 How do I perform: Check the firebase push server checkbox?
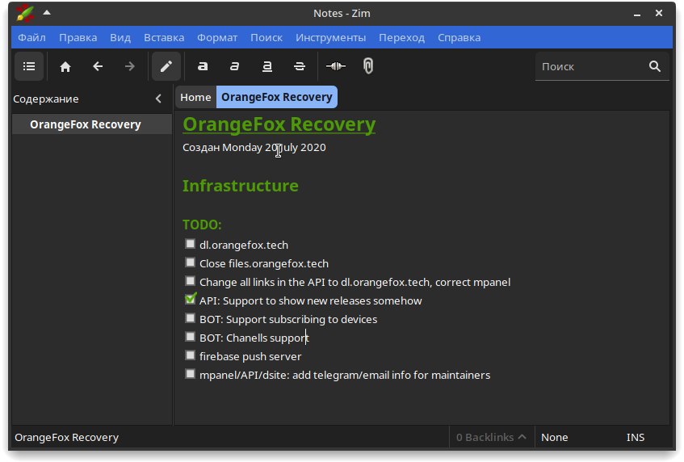pos(190,355)
